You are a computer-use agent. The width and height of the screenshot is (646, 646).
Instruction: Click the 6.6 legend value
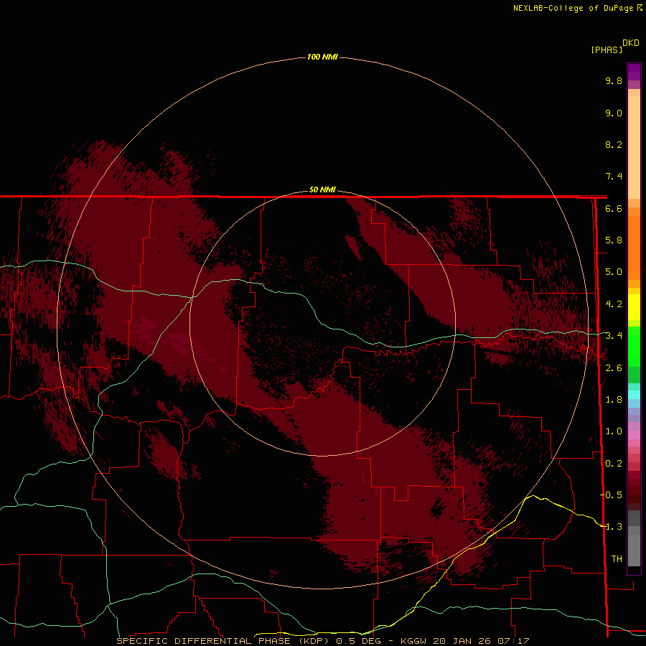(614, 208)
